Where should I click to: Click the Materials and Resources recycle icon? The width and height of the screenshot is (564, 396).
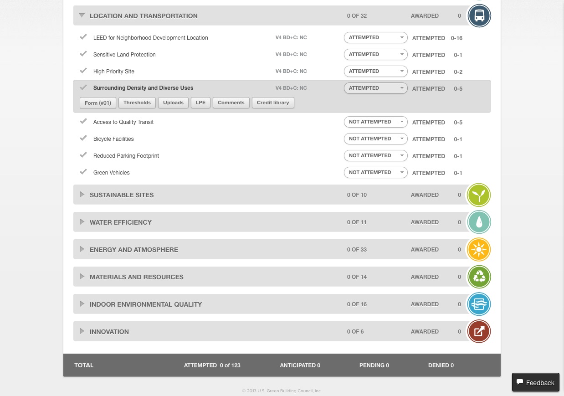(x=479, y=277)
